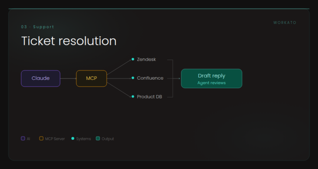Image resolution: width=318 pixels, height=169 pixels.
Task: Click the Agent reviews subtitle
Action: (x=212, y=83)
